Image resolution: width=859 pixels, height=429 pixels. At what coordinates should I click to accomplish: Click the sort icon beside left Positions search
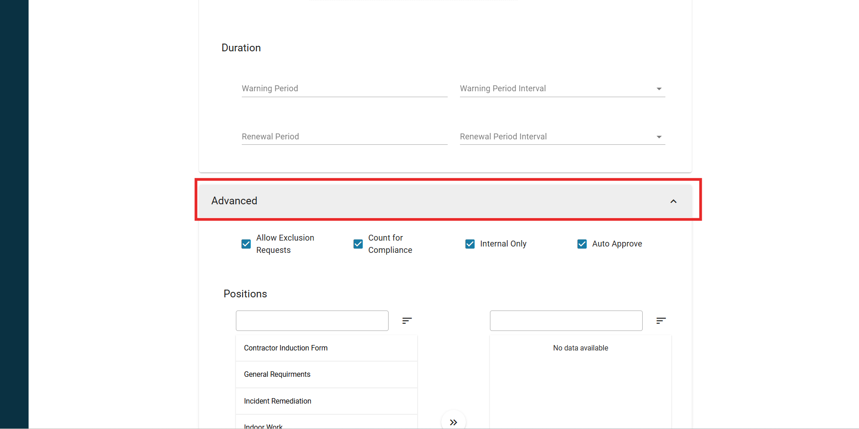(407, 321)
